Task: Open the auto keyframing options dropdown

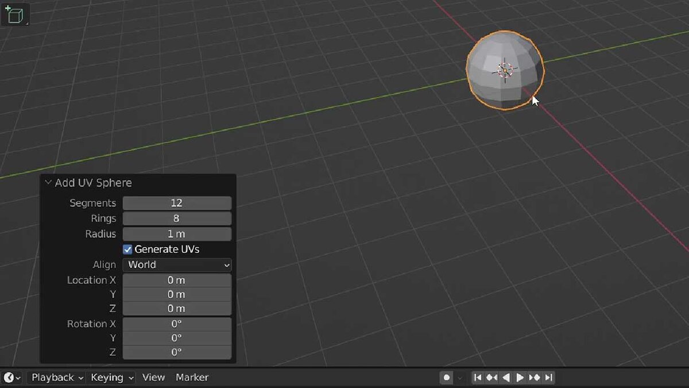Action: pyautogui.click(x=459, y=378)
